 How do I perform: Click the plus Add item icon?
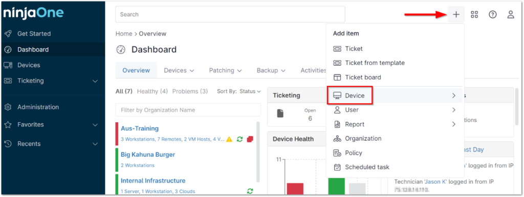click(x=456, y=14)
